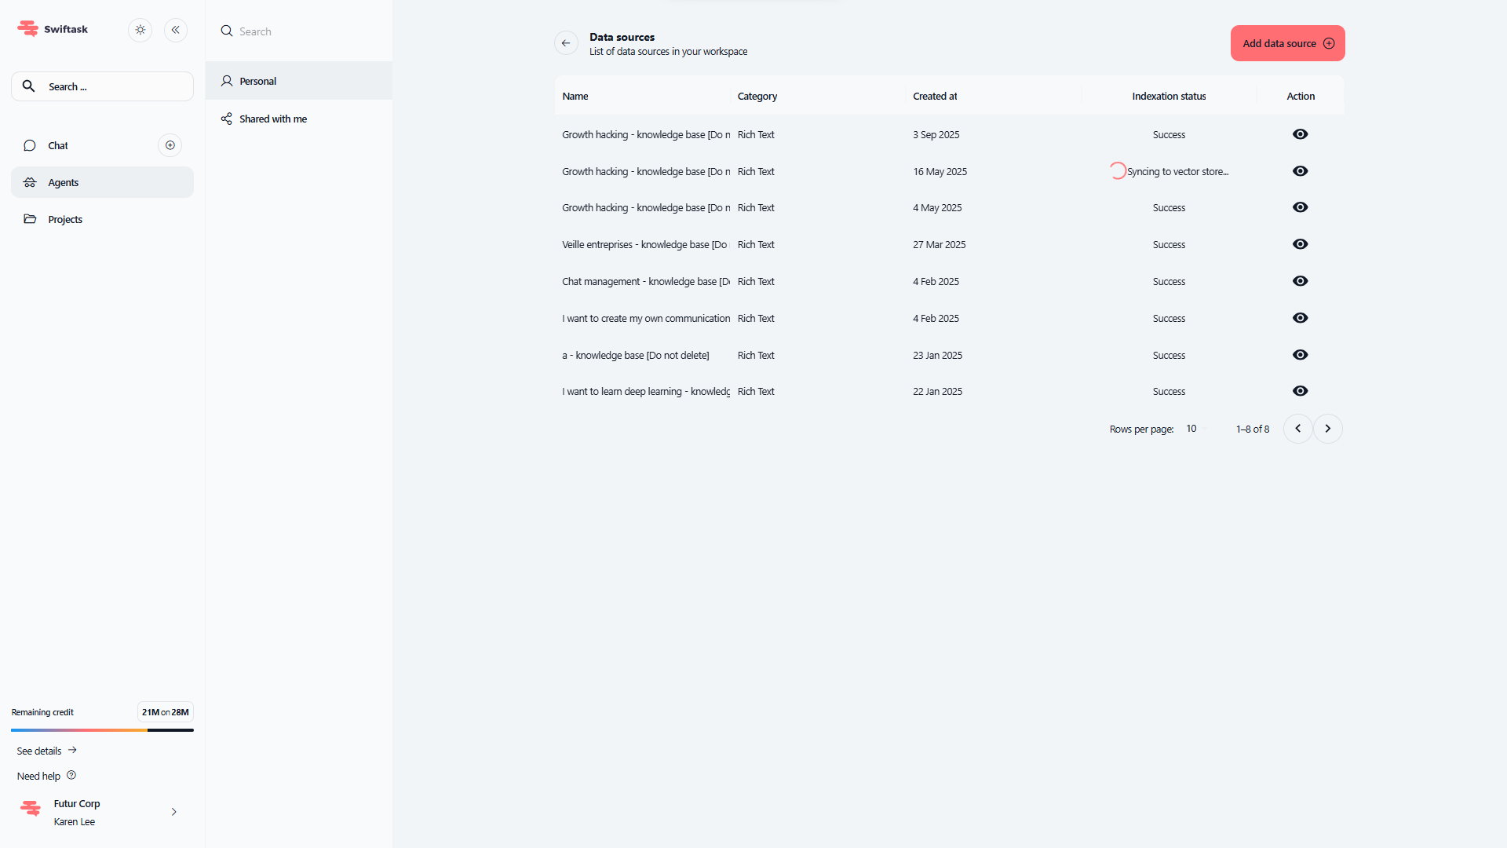1507x848 pixels.
Task: Click the Need help question mark icon
Action: pos(71,775)
